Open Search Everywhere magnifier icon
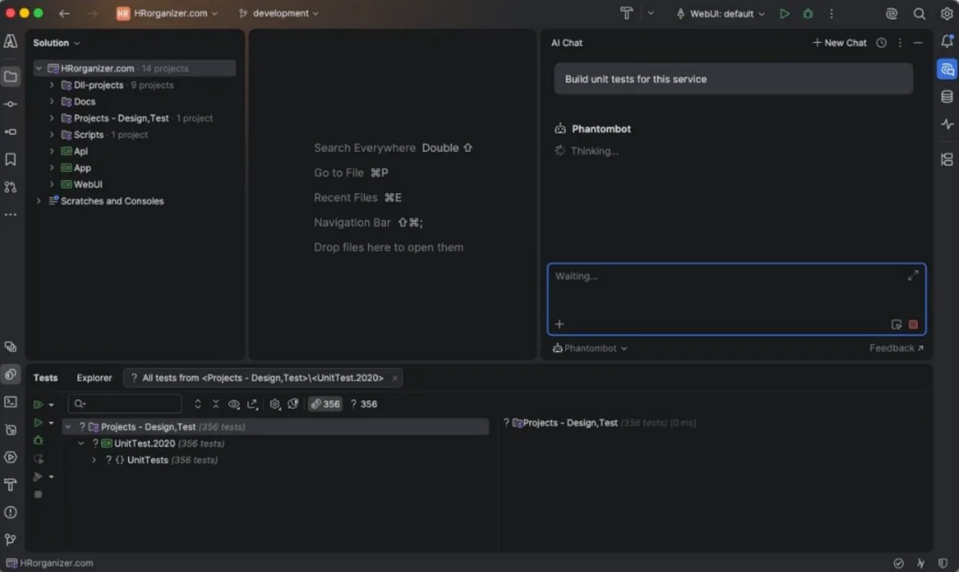The image size is (959, 572). click(919, 13)
